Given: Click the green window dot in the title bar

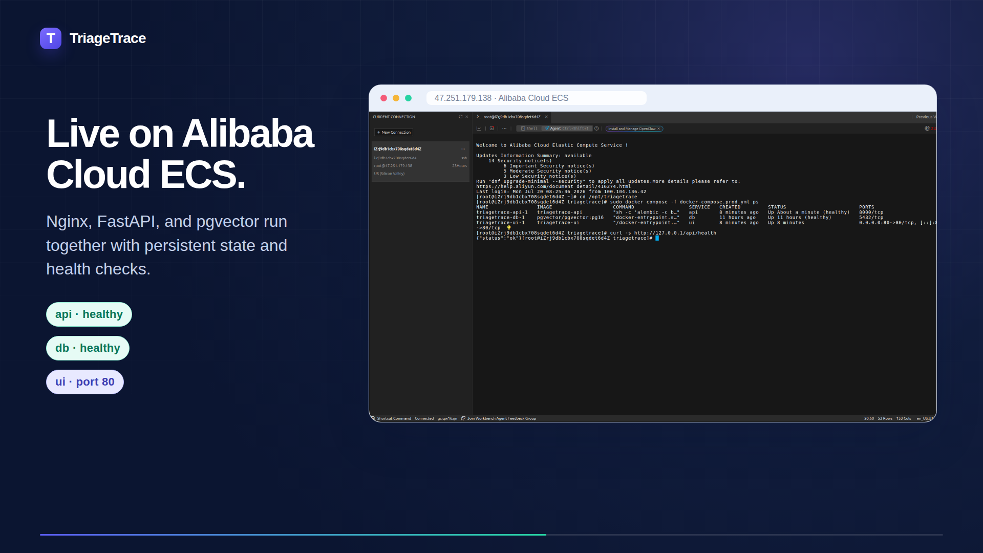Looking at the screenshot, I should (408, 98).
